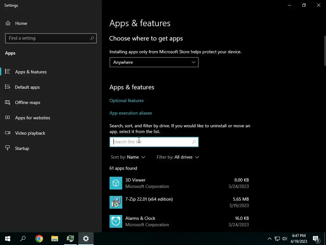The image size is (326, 245).
Task: Open the taskbar clock showing 6:47 PM
Action: pos(299,239)
